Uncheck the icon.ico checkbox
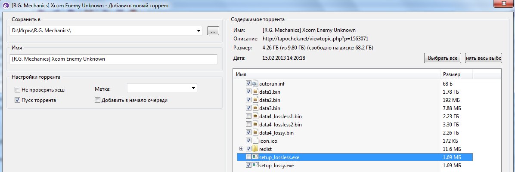 [x=248, y=141]
